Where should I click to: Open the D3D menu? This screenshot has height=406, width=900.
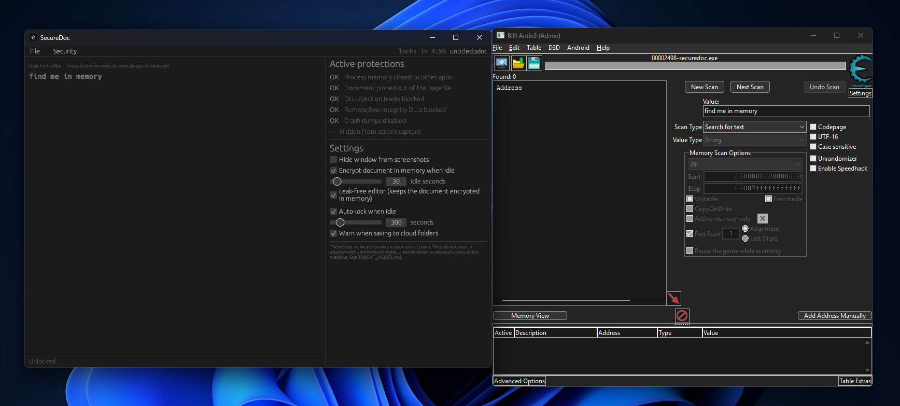tap(554, 48)
